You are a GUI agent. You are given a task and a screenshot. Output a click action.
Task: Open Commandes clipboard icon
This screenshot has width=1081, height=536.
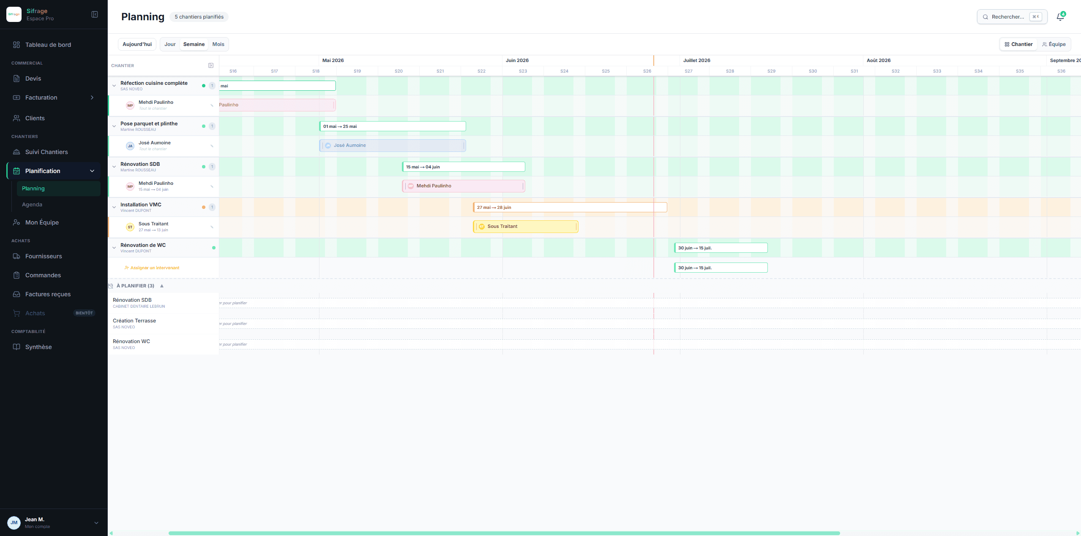point(16,275)
